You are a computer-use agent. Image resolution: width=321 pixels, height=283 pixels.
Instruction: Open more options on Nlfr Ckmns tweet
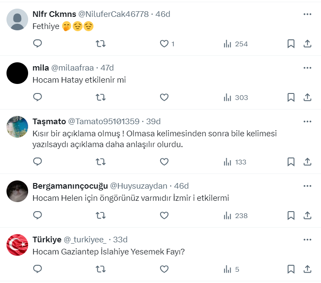(x=307, y=14)
